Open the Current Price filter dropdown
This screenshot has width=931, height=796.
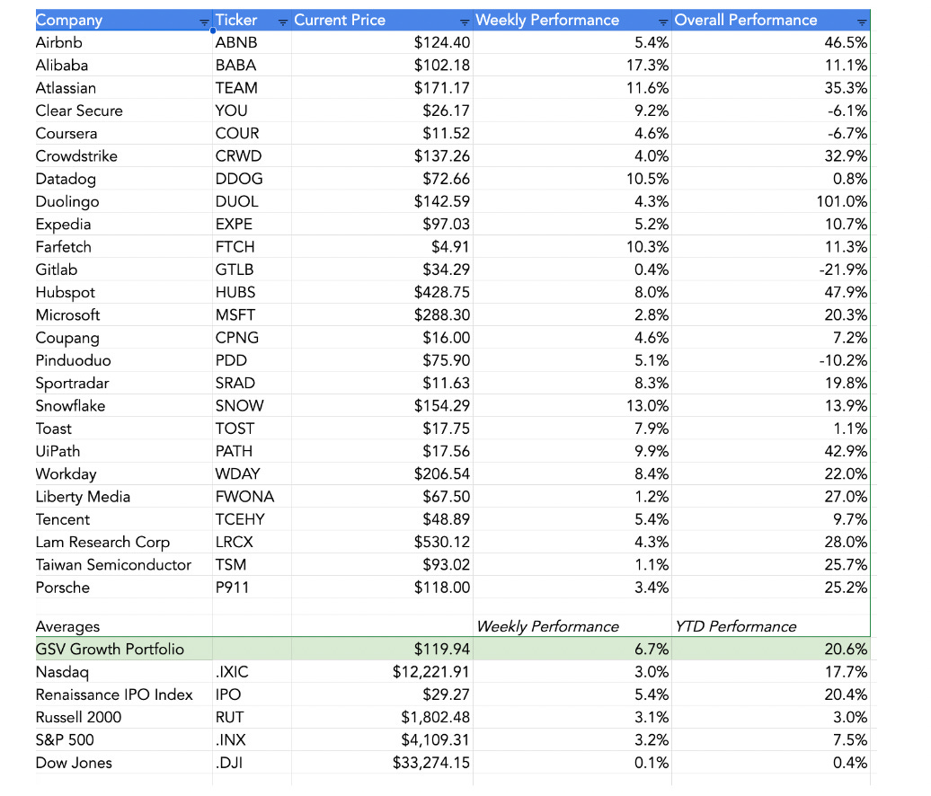[465, 22]
